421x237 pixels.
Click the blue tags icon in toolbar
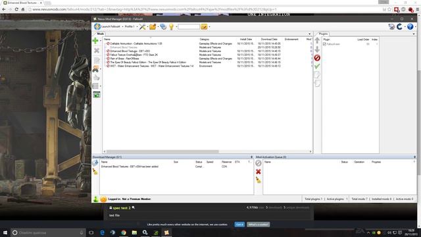click(163, 26)
